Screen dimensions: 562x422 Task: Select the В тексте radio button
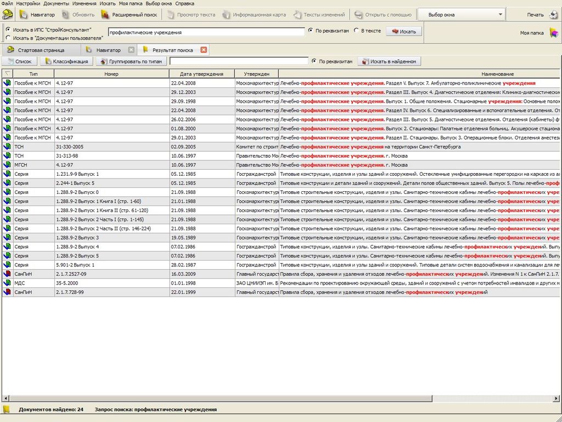(356, 31)
